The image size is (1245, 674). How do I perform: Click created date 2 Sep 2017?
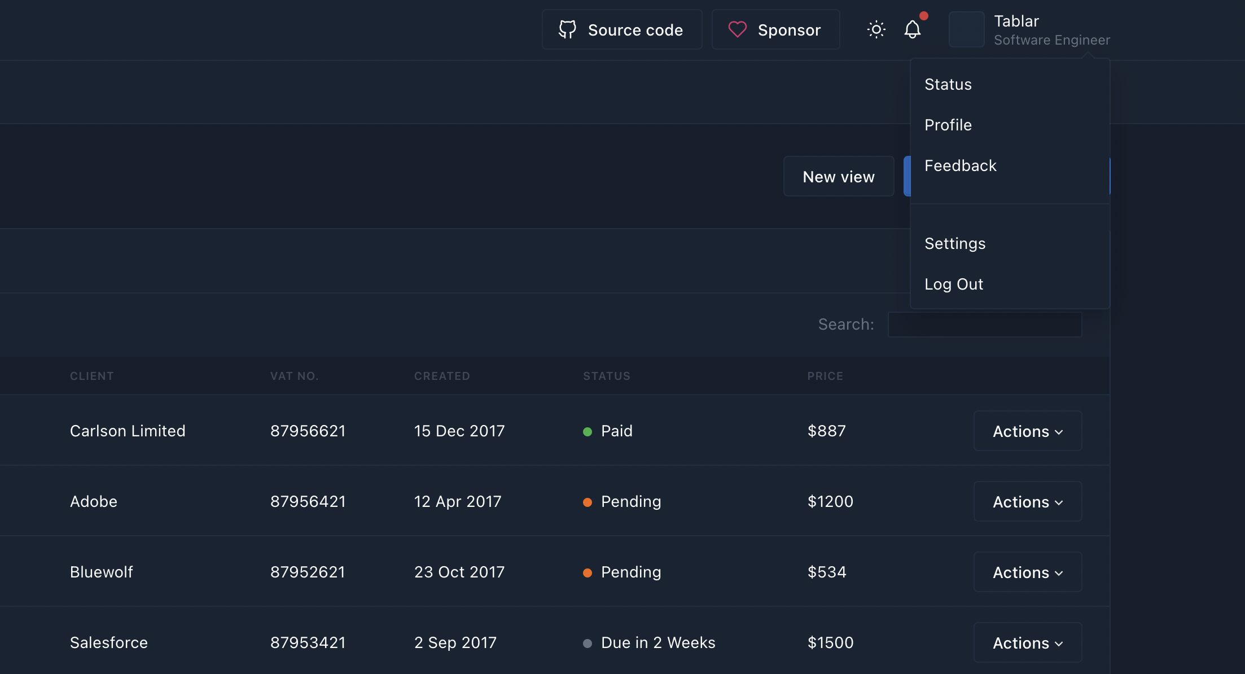455,643
